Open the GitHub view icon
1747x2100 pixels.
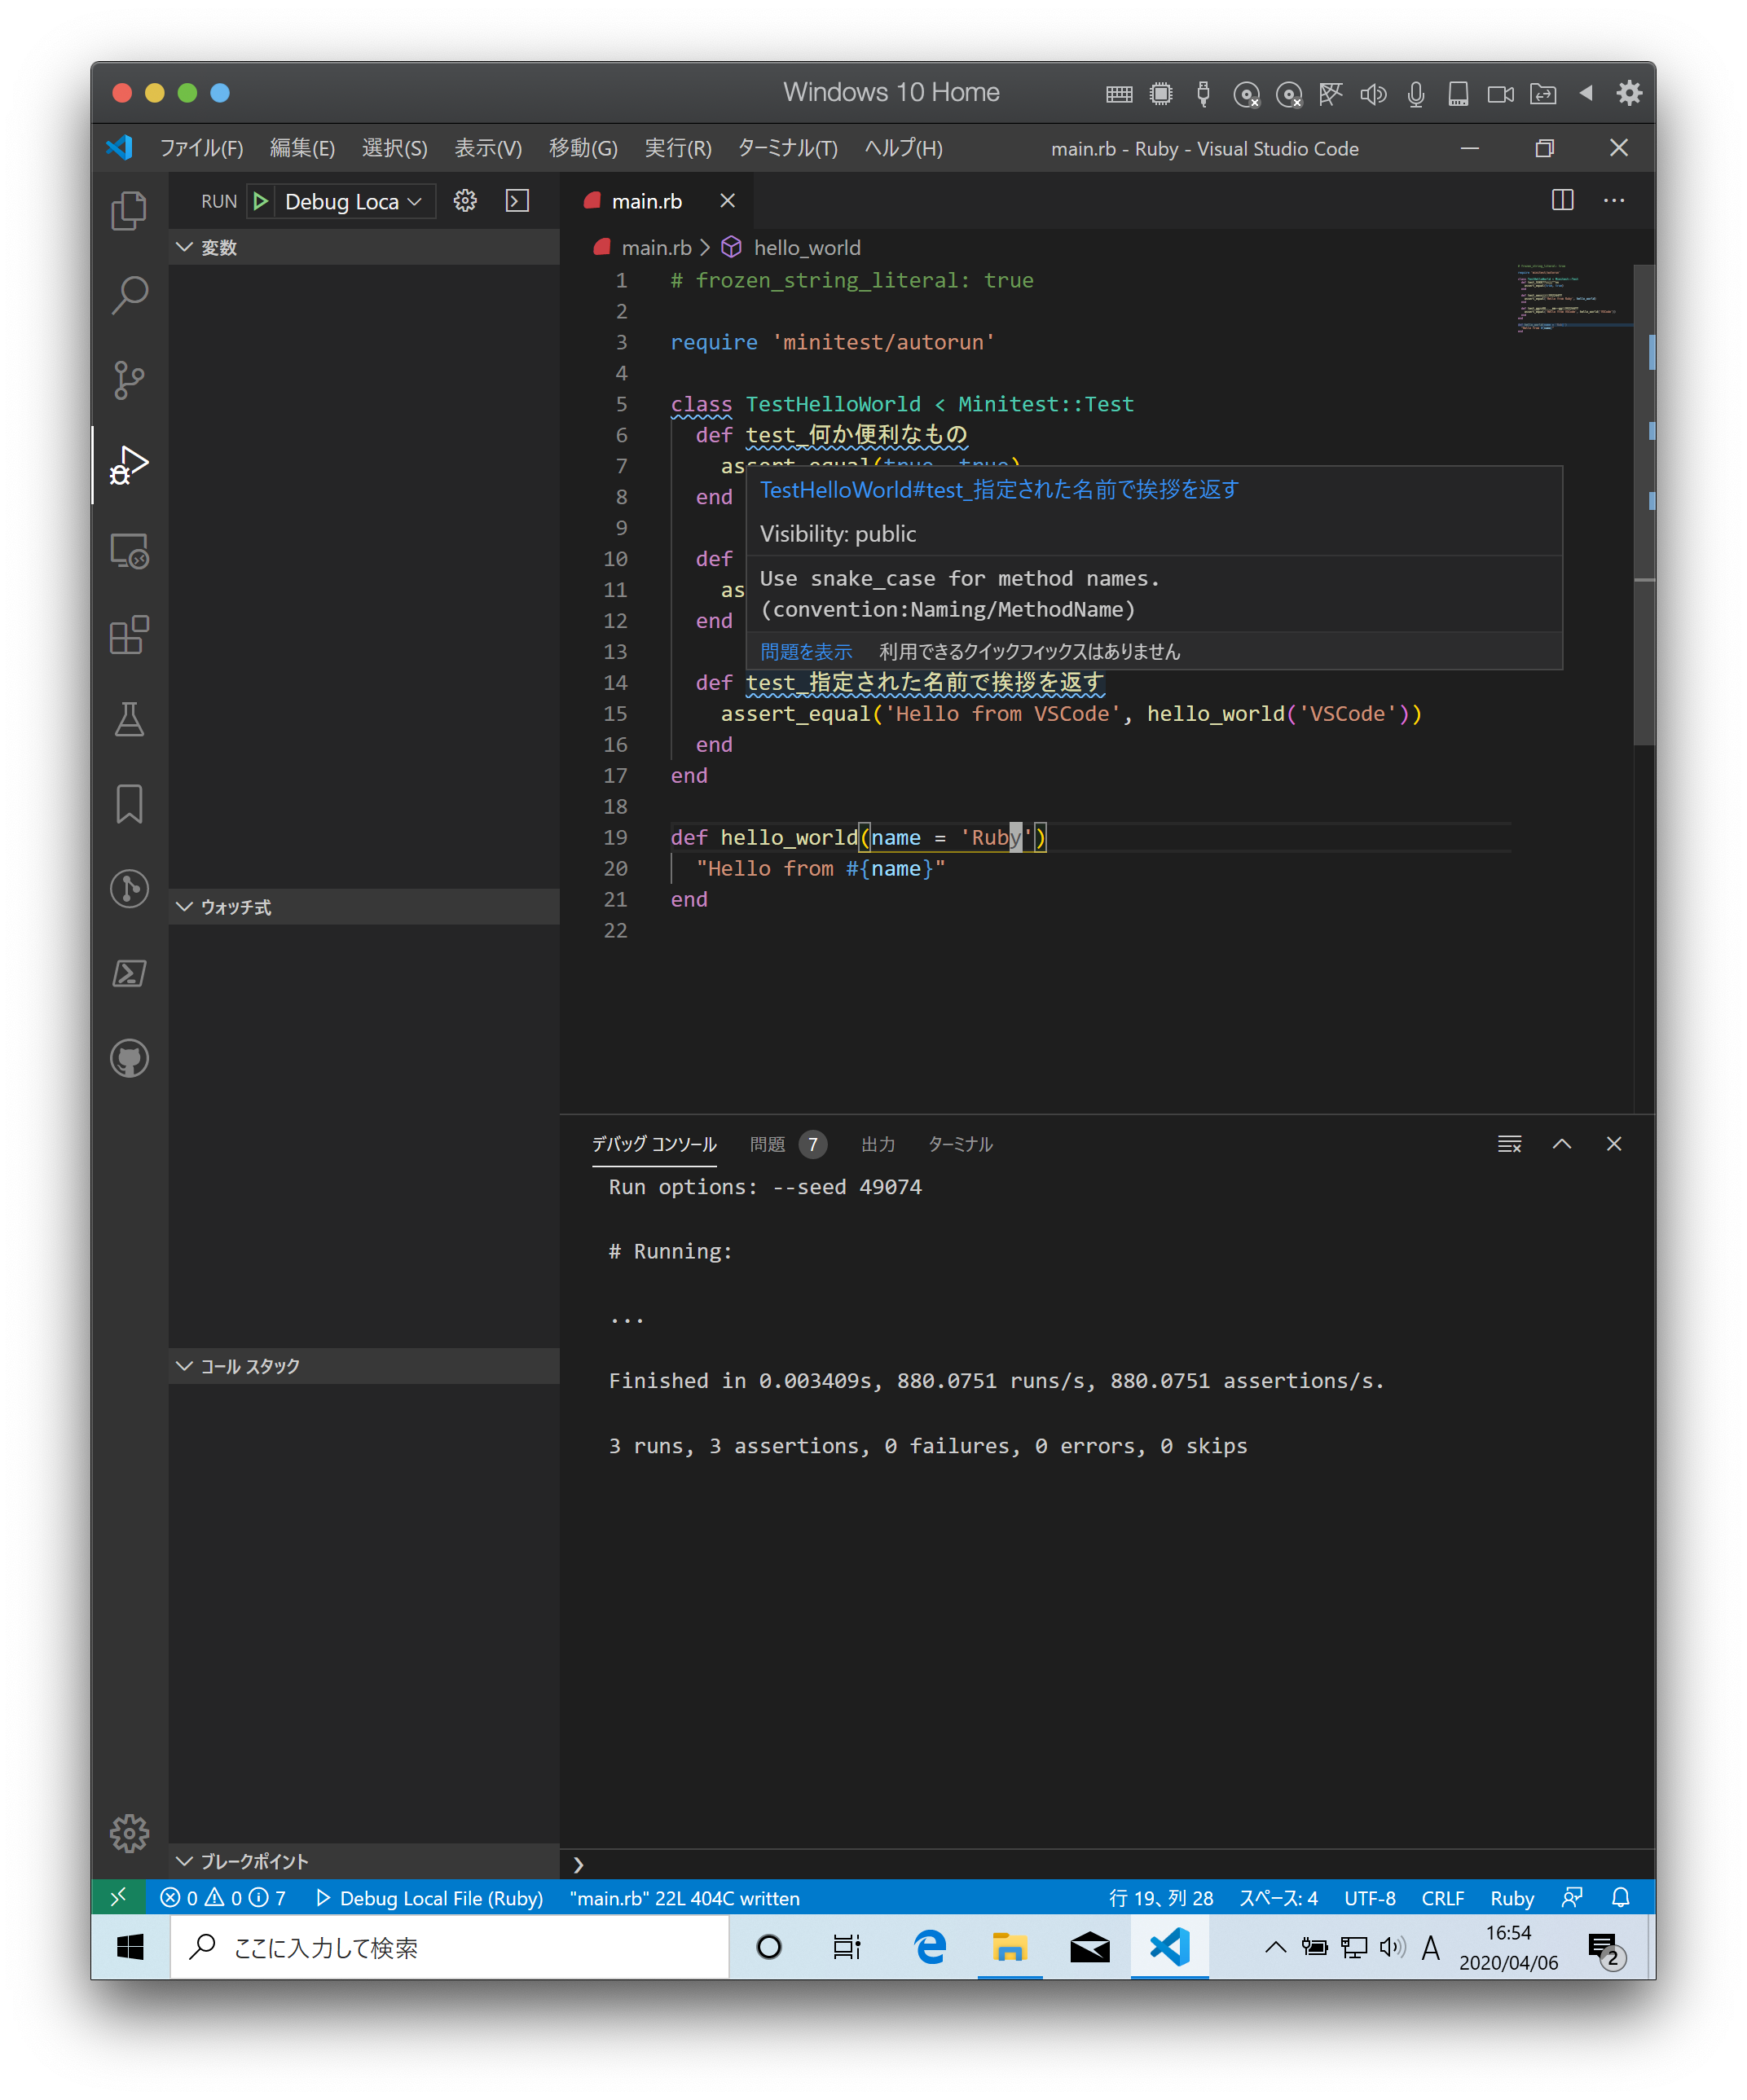(129, 1058)
